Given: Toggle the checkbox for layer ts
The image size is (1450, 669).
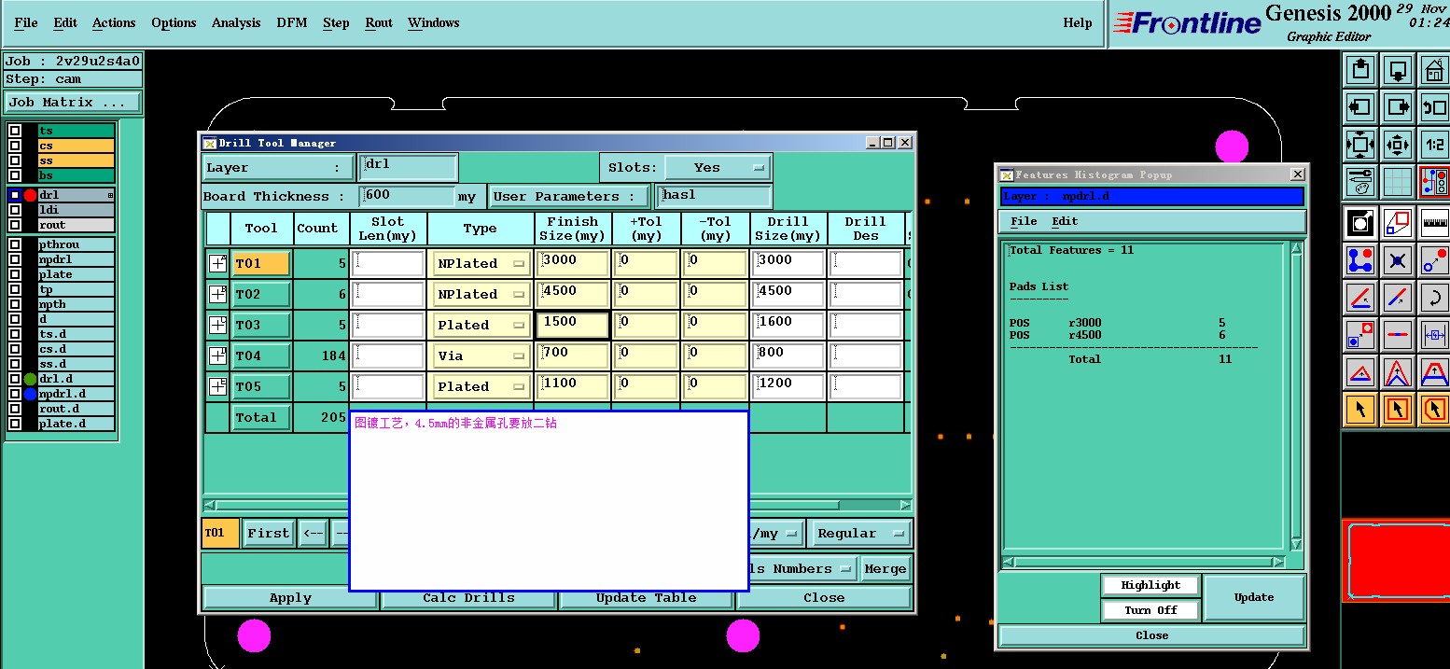Looking at the screenshot, I should 15,132.
